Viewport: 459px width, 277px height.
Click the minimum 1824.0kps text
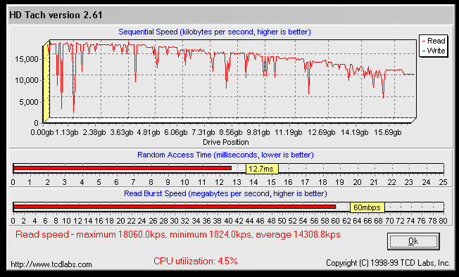tap(211, 235)
